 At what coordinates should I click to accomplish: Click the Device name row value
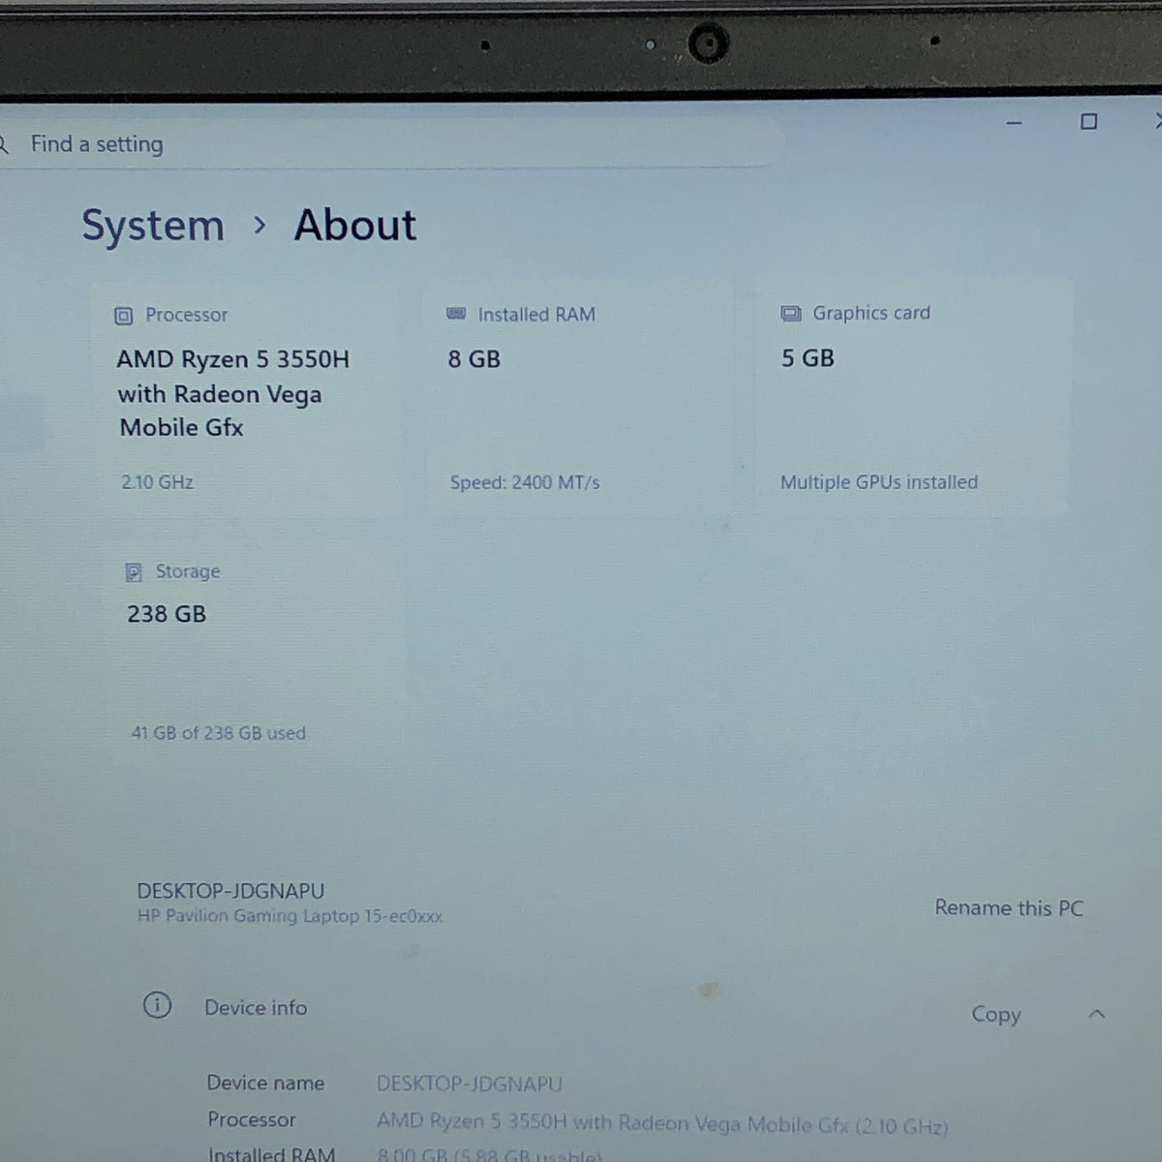(x=469, y=1085)
